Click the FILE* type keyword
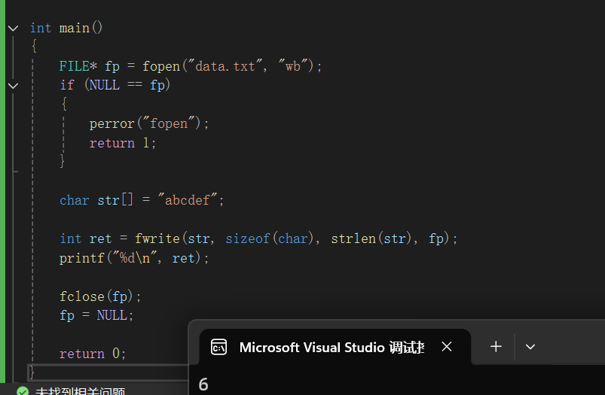 point(78,66)
